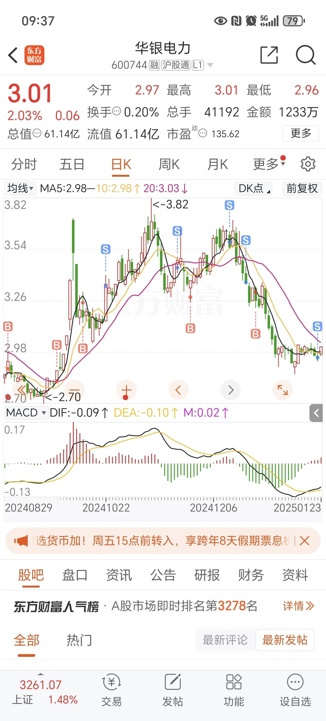Tap the leftmost B buy marker
This screenshot has width=326, height=721.
pos(8,326)
